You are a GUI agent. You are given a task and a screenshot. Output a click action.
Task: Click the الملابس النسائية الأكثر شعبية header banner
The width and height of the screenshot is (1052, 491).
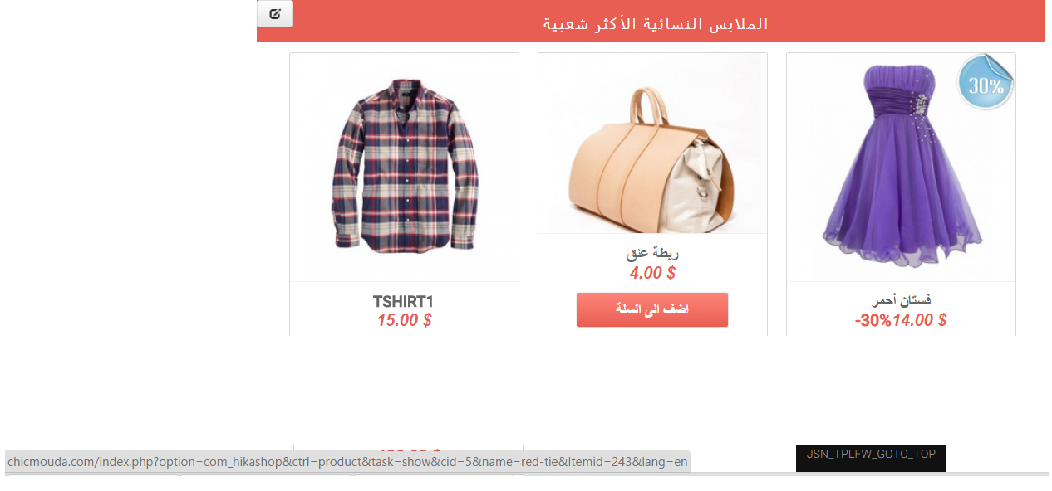[651, 22]
